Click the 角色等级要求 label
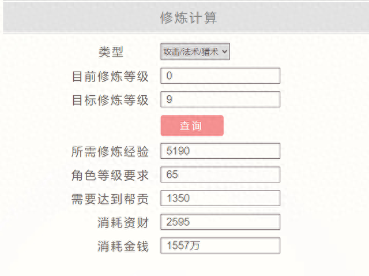 click(x=110, y=176)
